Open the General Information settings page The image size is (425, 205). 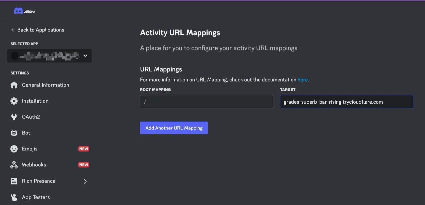pos(45,85)
